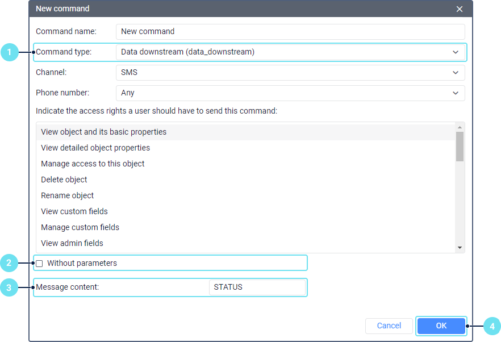Image resolution: width=501 pixels, height=342 pixels.
Task: Select 'Rename object' access right
Action: click(x=245, y=195)
